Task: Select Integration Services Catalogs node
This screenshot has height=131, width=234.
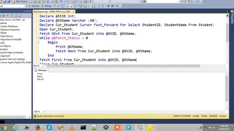Action: (x=12, y=59)
